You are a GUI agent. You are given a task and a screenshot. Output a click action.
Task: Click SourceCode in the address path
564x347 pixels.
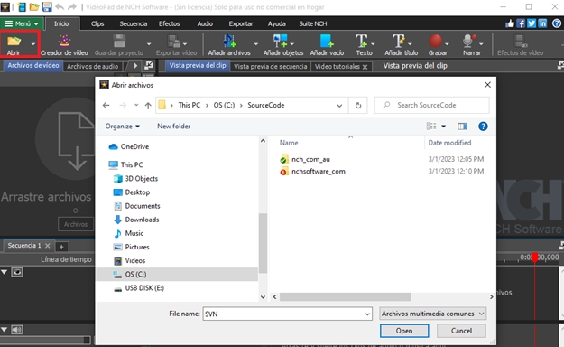(266, 105)
